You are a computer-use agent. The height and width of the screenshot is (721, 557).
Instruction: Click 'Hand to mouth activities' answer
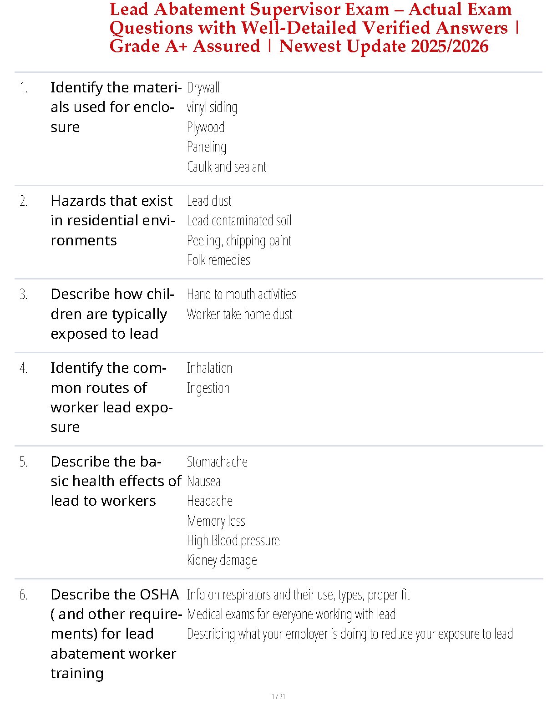coord(241,294)
